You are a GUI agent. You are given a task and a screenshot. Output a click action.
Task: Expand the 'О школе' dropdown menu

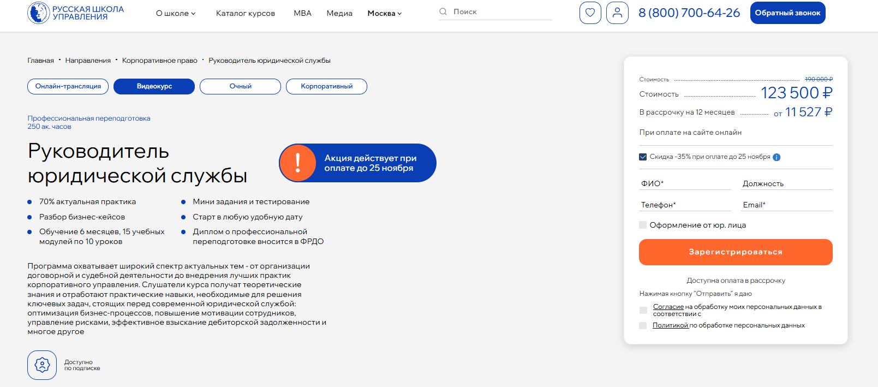click(175, 13)
